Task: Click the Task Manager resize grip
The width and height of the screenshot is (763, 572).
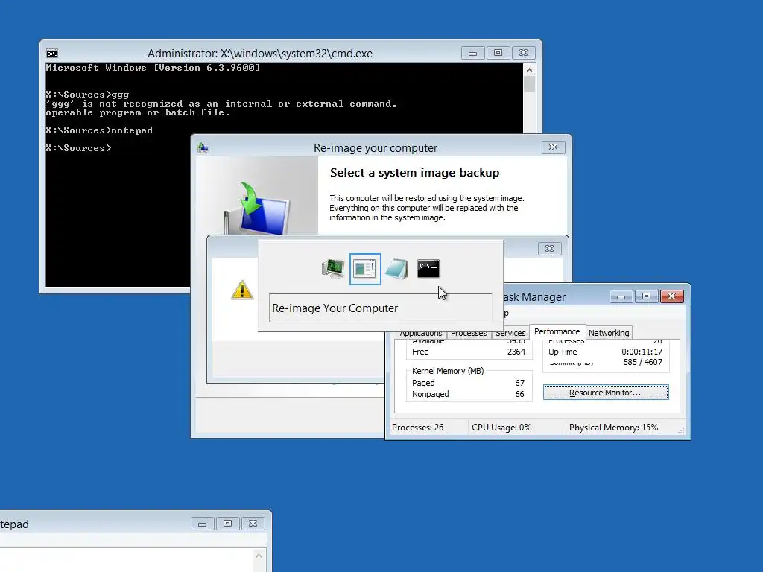Action: [x=681, y=430]
